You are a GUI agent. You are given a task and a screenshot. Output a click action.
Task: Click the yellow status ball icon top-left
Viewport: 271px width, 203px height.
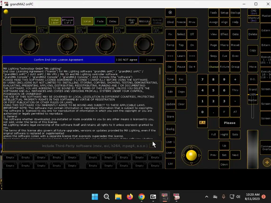point(6,12)
